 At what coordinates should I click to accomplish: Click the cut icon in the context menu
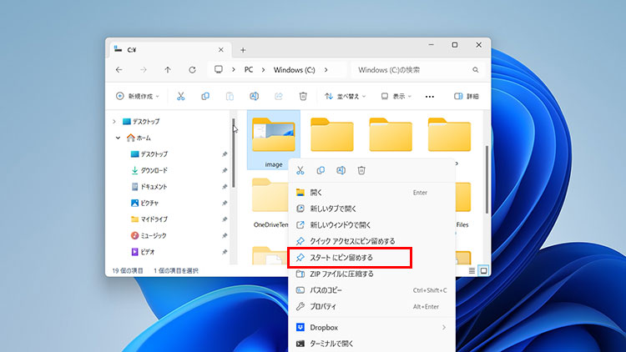click(x=300, y=170)
